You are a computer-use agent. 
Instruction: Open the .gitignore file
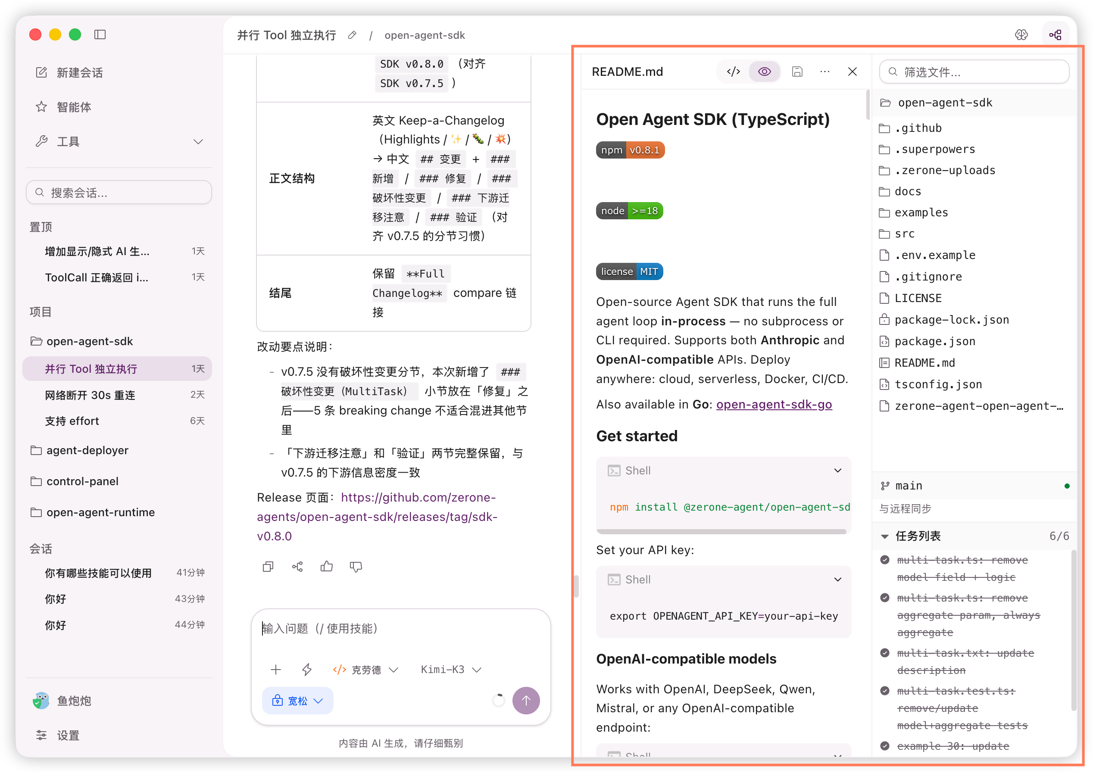tap(920, 277)
